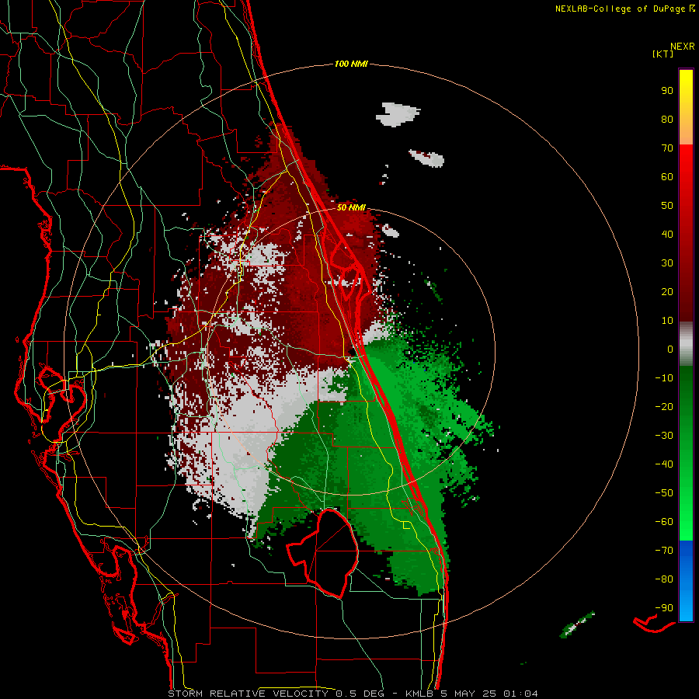Click the 40 value on velocity scale
The width and height of the screenshot is (699, 699).
tap(667, 234)
